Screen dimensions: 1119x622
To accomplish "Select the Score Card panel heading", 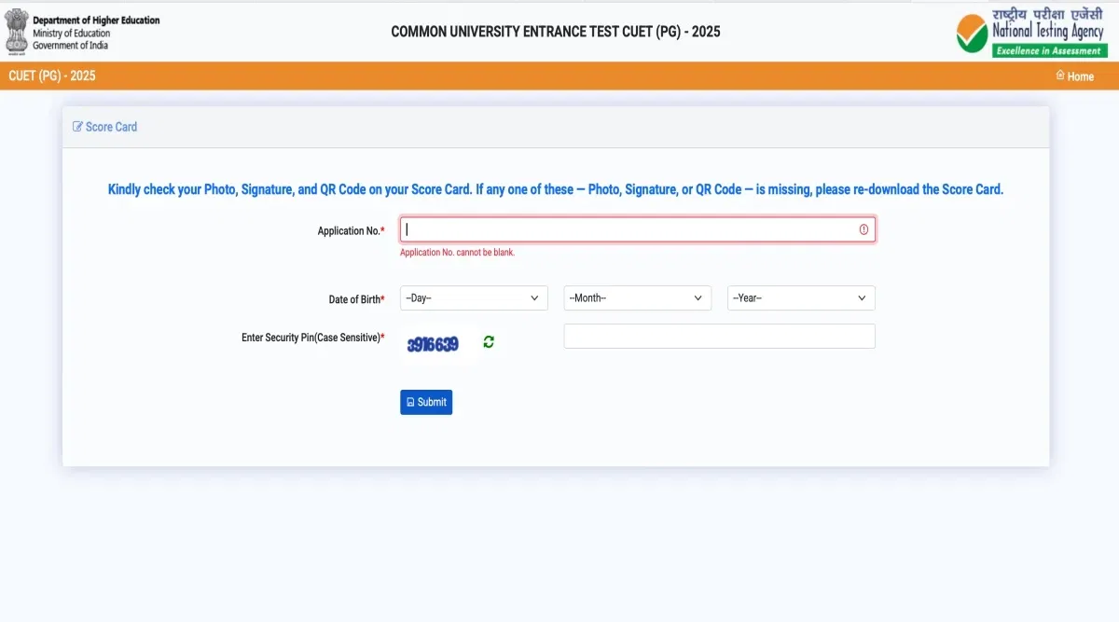I will tap(111, 127).
